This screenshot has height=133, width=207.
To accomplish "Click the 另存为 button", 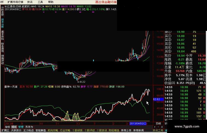I will click(x=29, y=127).
